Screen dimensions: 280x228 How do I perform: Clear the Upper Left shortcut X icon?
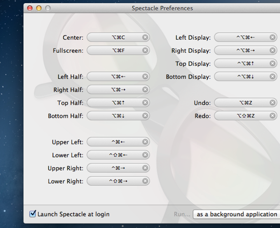[x=145, y=142]
